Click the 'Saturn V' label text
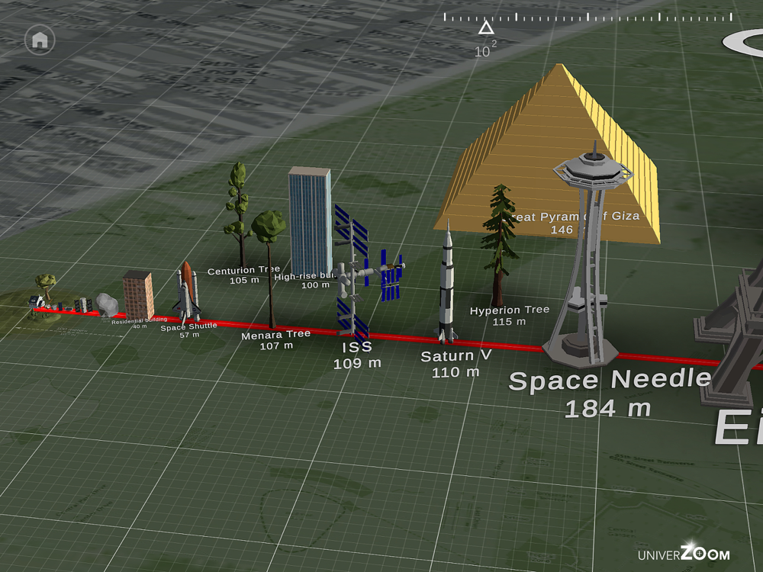763x572 pixels. [x=456, y=356]
